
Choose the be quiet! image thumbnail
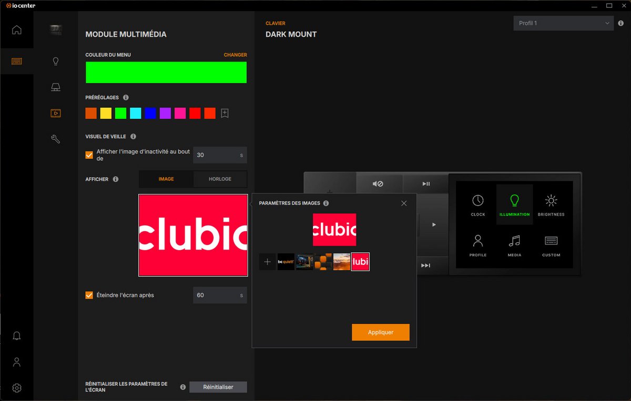[286, 262]
